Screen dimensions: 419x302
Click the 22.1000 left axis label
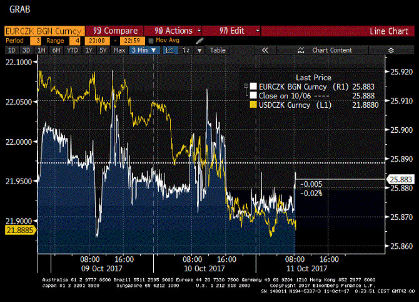click(x=19, y=62)
